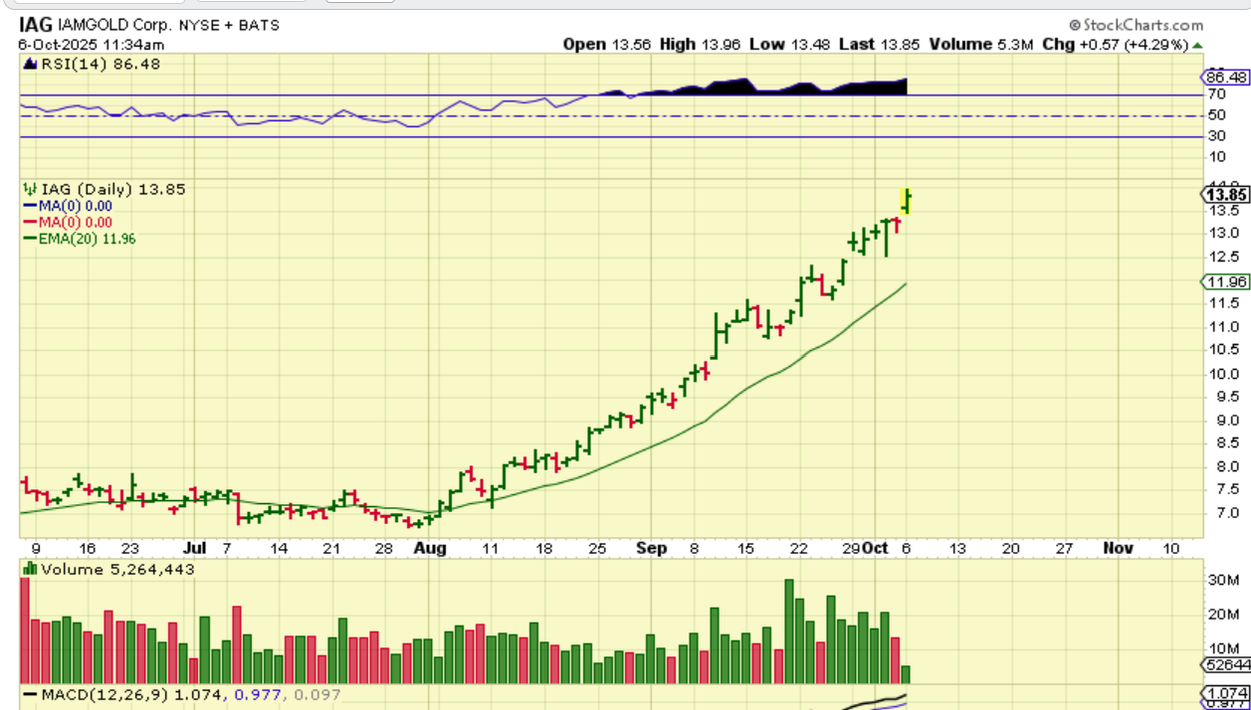Click the 50 level on RSI axis
This screenshot has height=710, width=1251.
click(x=1215, y=115)
